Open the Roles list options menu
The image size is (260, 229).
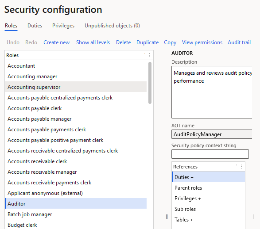tap(150, 55)
